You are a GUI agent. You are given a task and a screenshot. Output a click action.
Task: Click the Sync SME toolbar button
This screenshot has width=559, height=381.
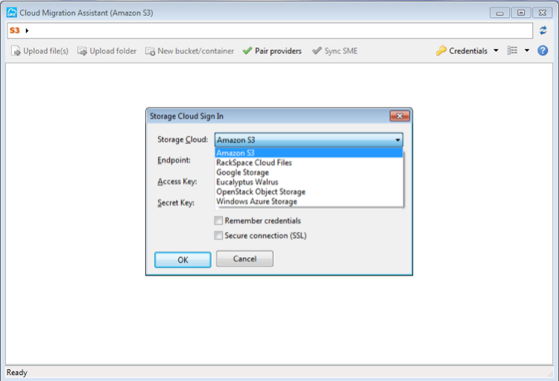[335, 51]
